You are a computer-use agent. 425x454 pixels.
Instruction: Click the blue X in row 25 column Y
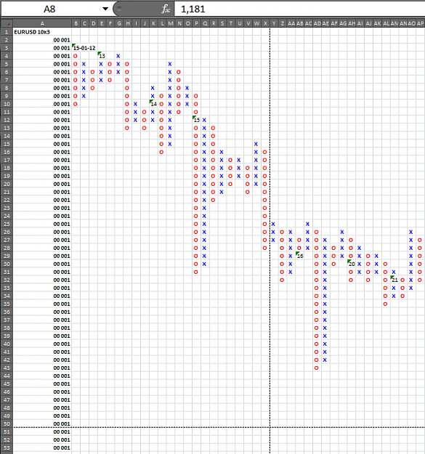(273, 224)
